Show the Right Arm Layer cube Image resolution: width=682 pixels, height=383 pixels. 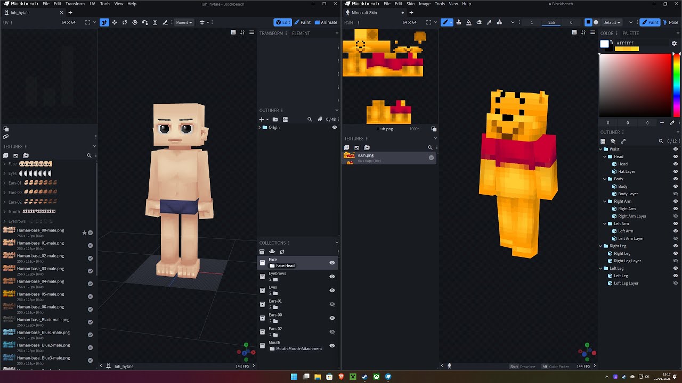[x=676, y=216]
